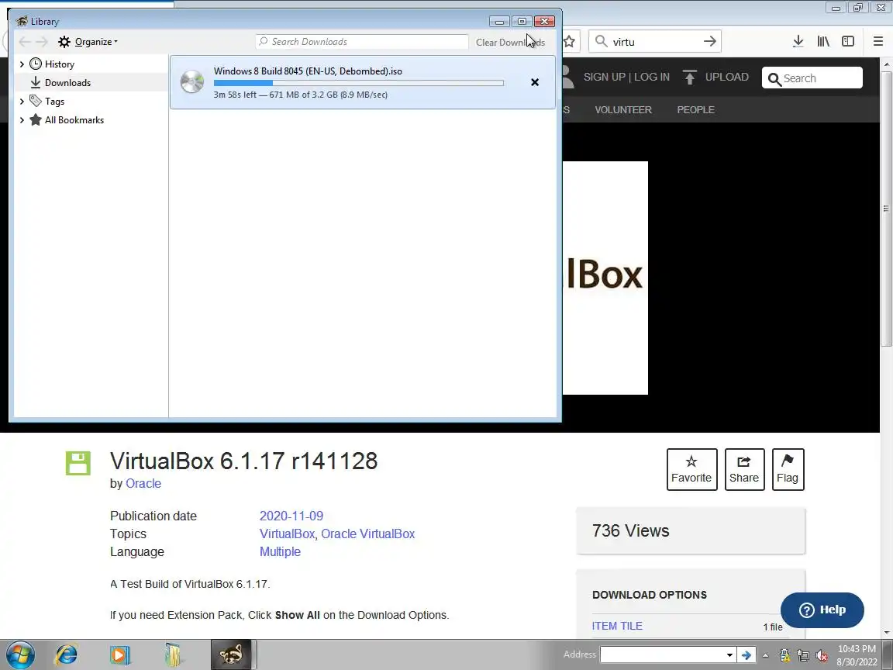Expand the Tags tree item
This screenshot has height=670, width=893.
tap(22, 102)
